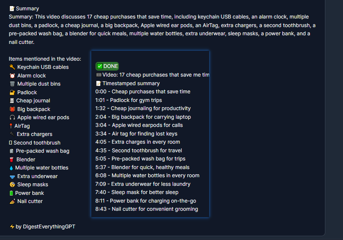The height and width of the screenshot is (240, 343).
Task: Jump to timestamp 1:01 Padlock for gym trips
Action: tap(129, 100)
